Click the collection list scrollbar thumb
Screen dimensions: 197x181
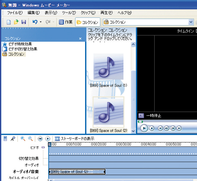coord(133,99)
